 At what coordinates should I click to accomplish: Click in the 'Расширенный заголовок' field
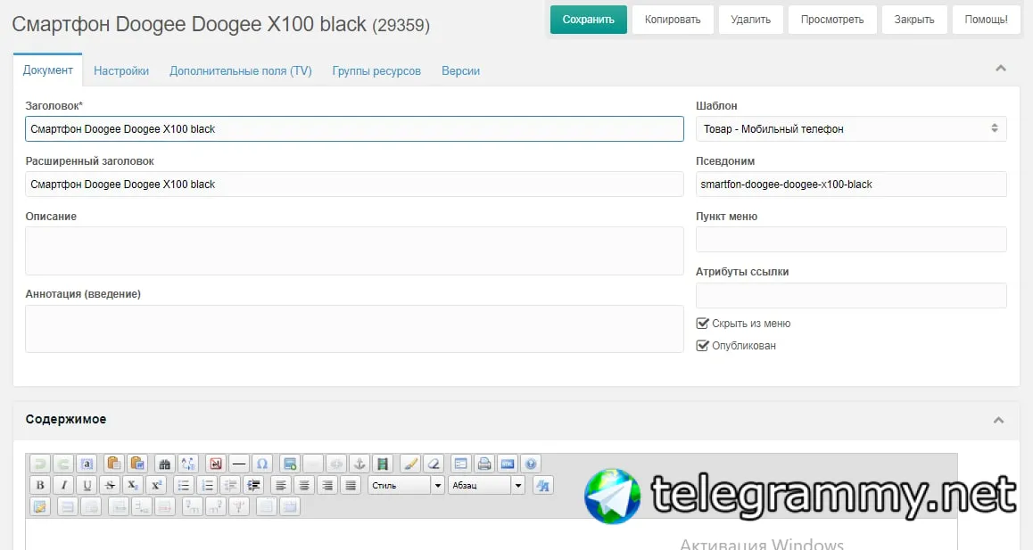(x=354, y=184)
